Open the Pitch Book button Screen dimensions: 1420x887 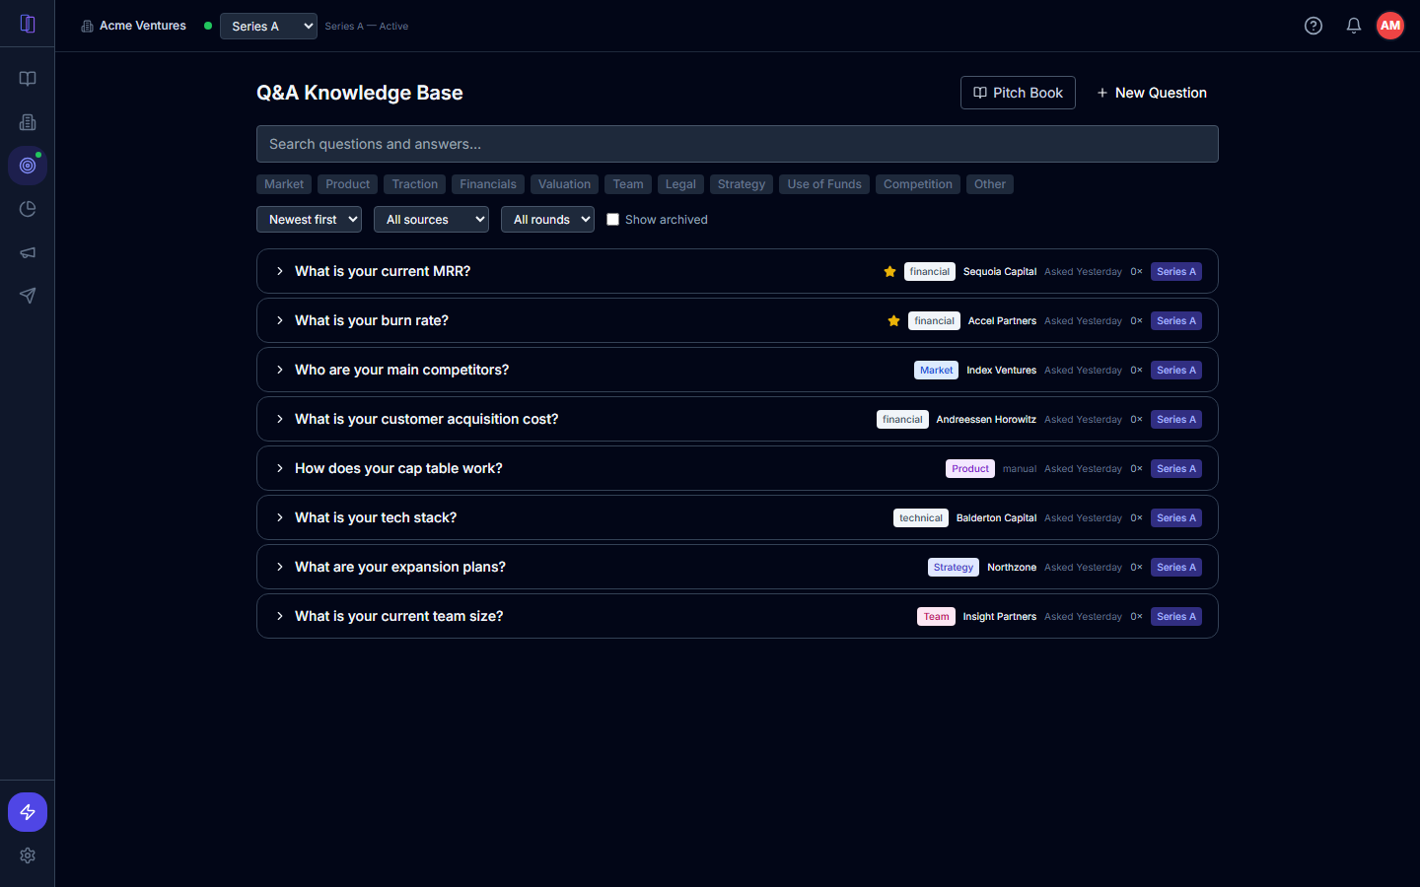(1018, 93)
